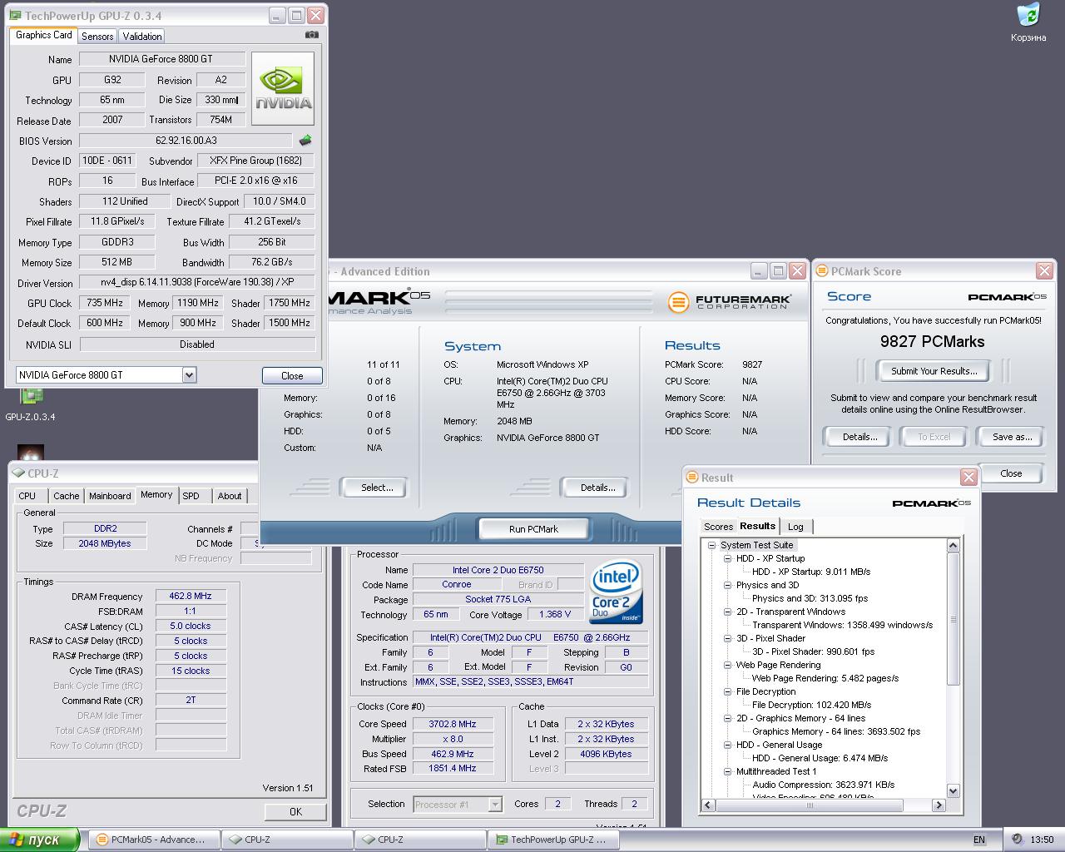Viewport: 1065px width, 852px height.
Task: Collapse the File Decryption node
Action: click(727, 691)
